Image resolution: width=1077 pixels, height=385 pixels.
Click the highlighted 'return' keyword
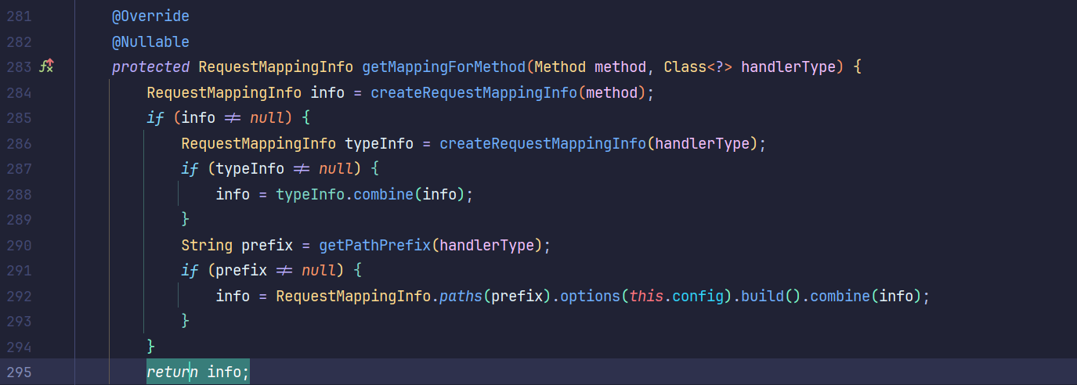pyautogui.click(x=172, y=372)
